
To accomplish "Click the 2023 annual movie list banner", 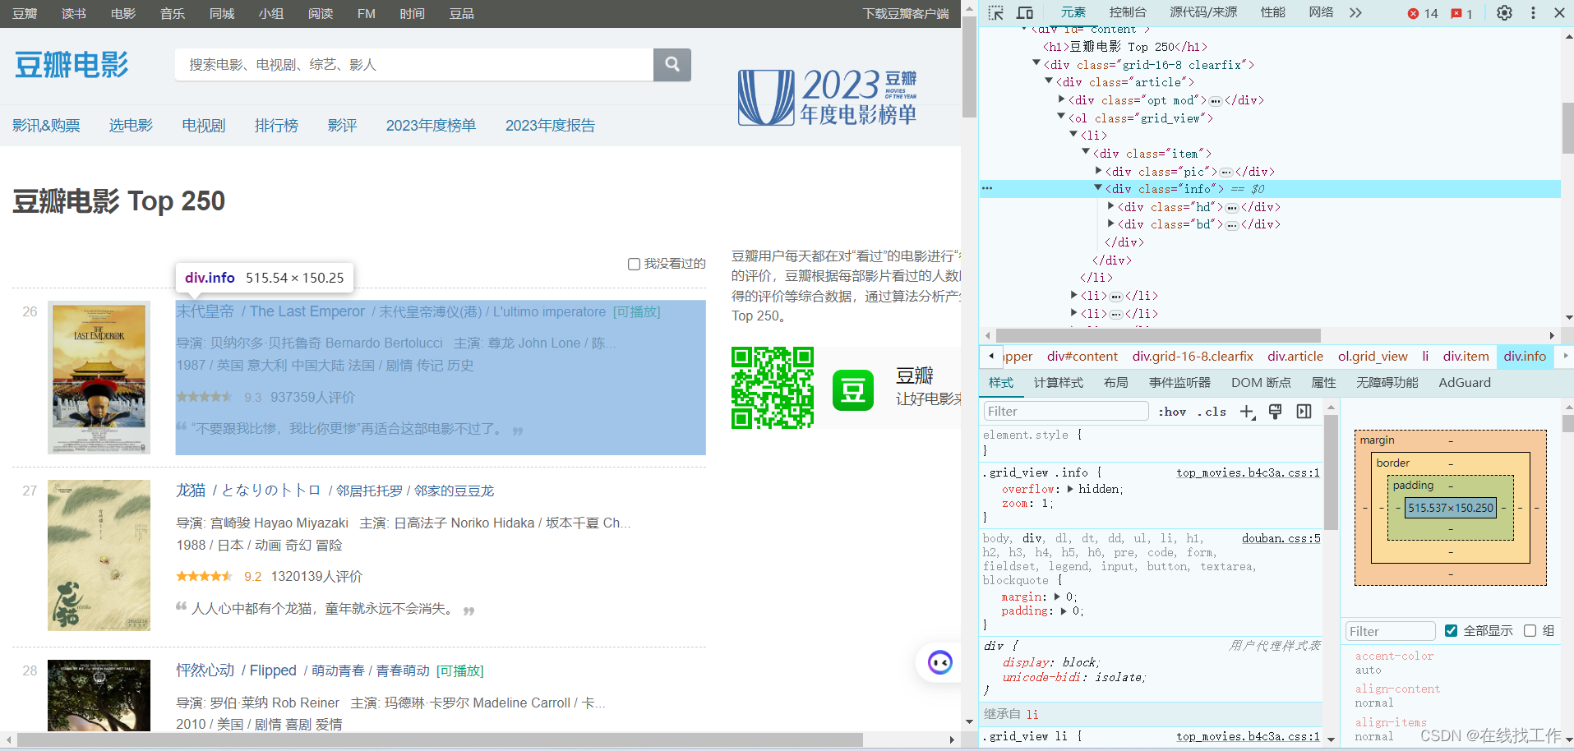I will [828, 97].
